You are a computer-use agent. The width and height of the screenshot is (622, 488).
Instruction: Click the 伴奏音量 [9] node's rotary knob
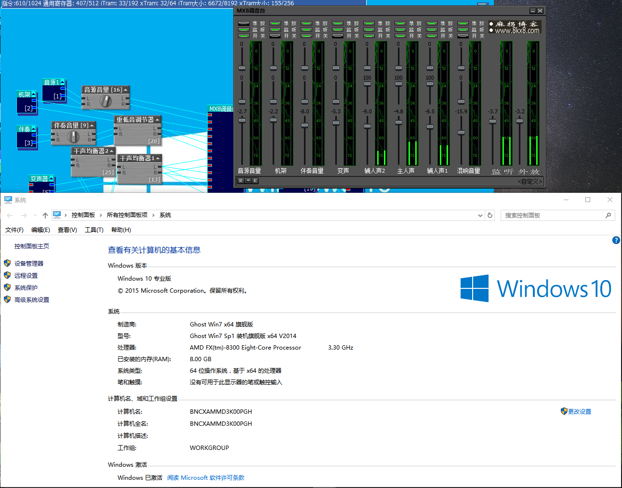(73, 137)
